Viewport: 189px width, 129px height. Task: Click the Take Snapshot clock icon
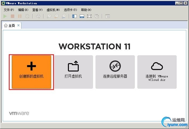point(49,16)
